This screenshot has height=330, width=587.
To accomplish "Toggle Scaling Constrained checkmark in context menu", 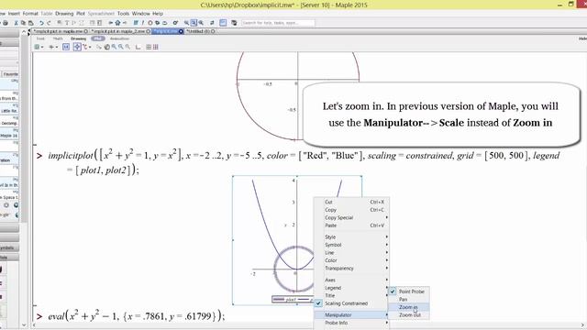I will 318,303.
